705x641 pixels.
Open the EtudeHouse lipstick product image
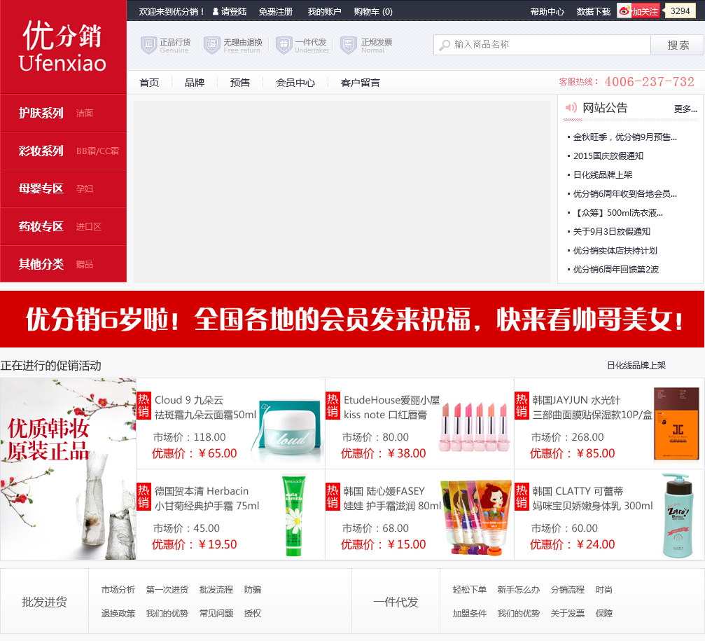coord(475,427)
